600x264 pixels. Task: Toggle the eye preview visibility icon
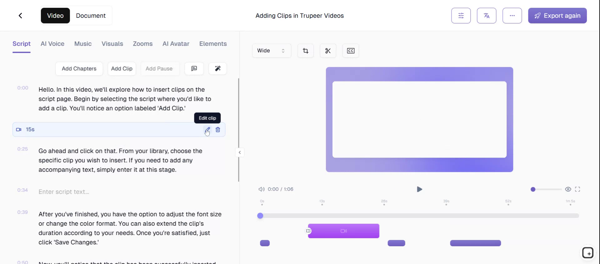(568, 189)
